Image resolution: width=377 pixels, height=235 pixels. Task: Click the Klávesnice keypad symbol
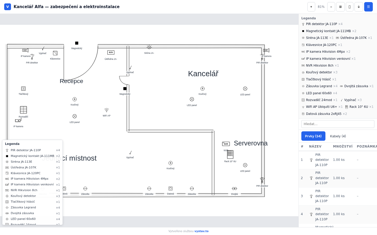55,53
